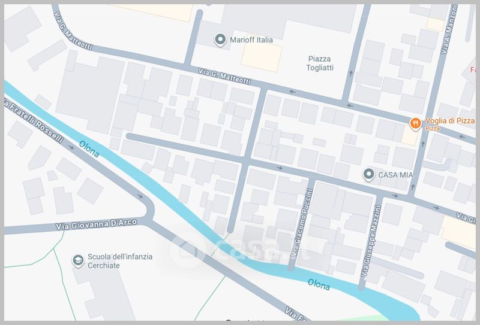This screenshot has width=480, height=325.
Task: Click the Via Fratelli Rosselli street label
Action: click(34, 121)
